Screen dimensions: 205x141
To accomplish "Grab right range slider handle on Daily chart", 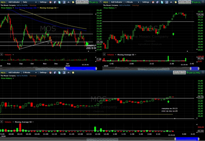I will (96, 68).
